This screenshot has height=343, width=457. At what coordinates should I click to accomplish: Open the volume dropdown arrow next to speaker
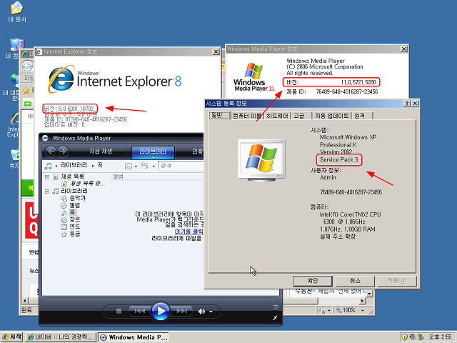pos(211,312)
